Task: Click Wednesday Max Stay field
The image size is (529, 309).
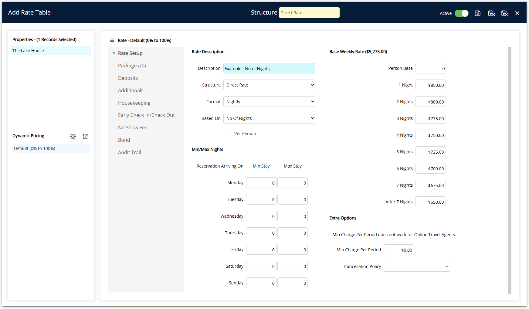Action: 293,216
